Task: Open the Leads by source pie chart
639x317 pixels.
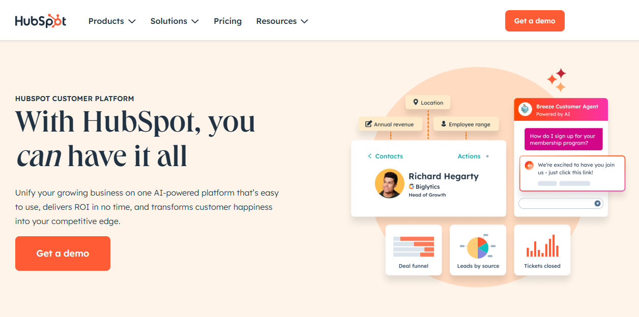Action: click(x=478, y=250)
